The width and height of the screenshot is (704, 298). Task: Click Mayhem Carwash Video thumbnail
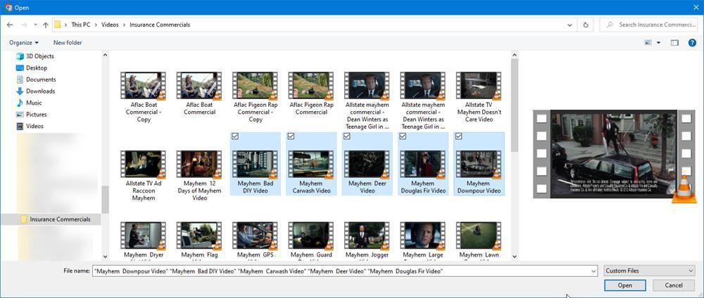pyautogui.click(x=311, y=164)
